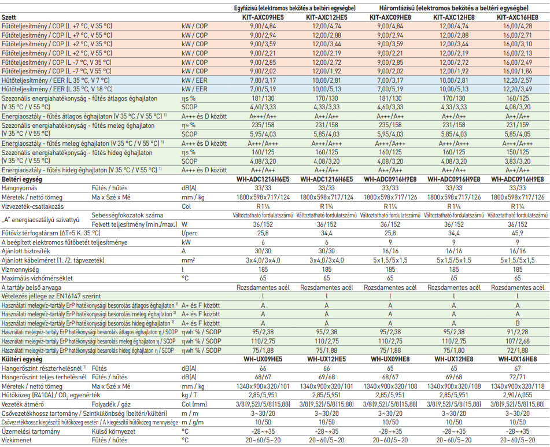The width and height of the screenshot is (550, 447).
Task: Select the KIT-AXC12HE8 column header
Action: click(x=454, y=17)
